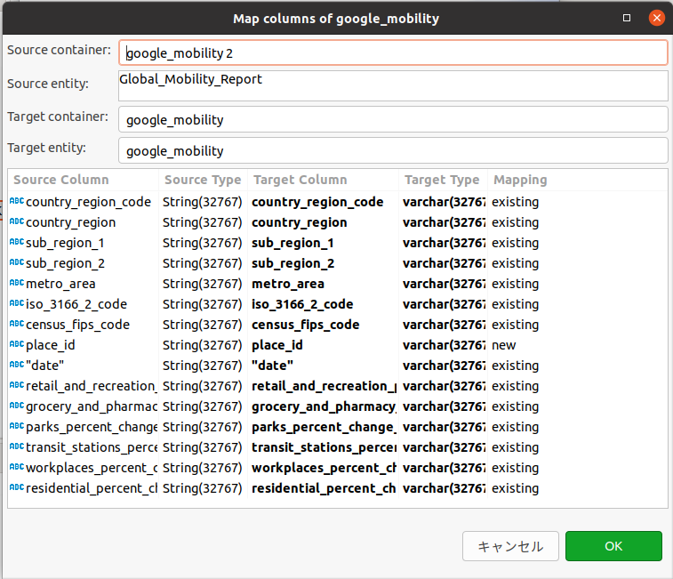Select the sub_region_2 source column row
The height and width of the screenshot is (579, 673).
point(65,263)
